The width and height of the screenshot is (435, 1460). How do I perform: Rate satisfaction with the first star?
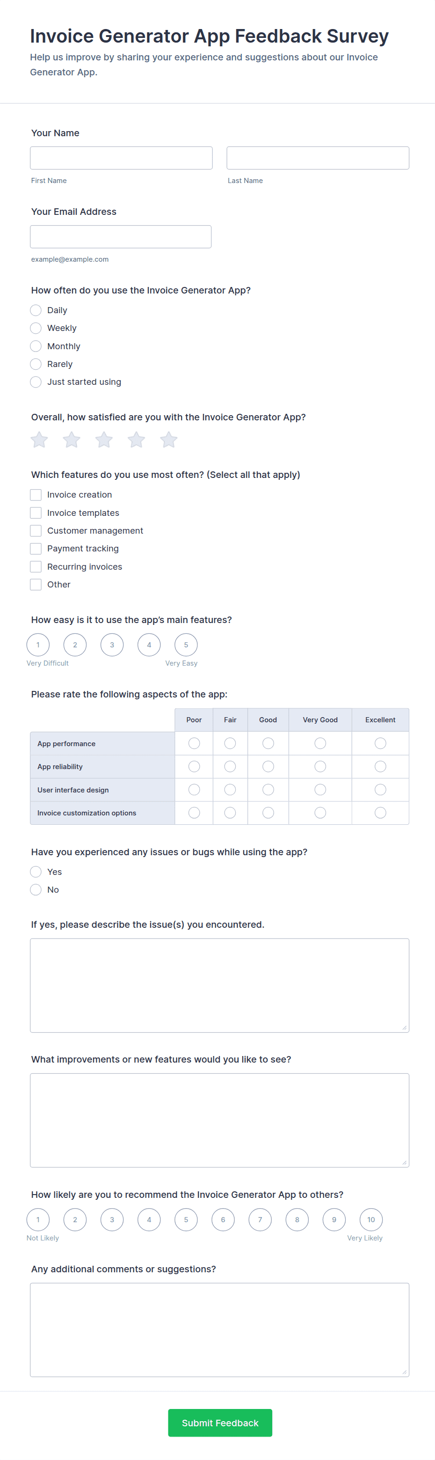[x=39, y=440]
